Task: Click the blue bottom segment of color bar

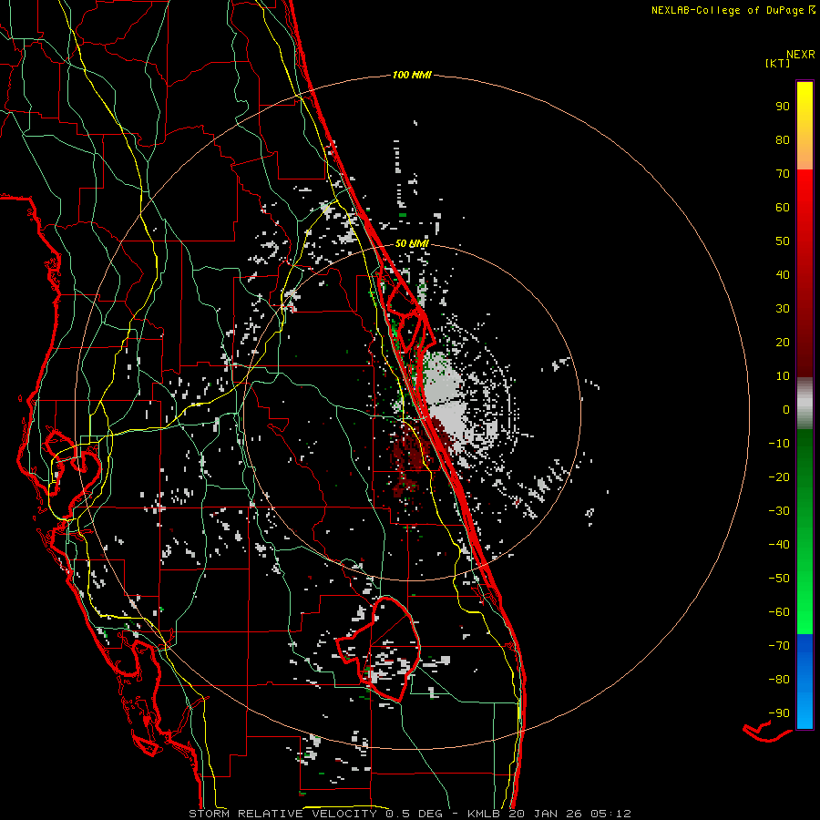Action: (805, 682)
